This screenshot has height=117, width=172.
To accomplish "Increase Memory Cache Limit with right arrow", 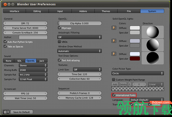I will coord(100,98).
